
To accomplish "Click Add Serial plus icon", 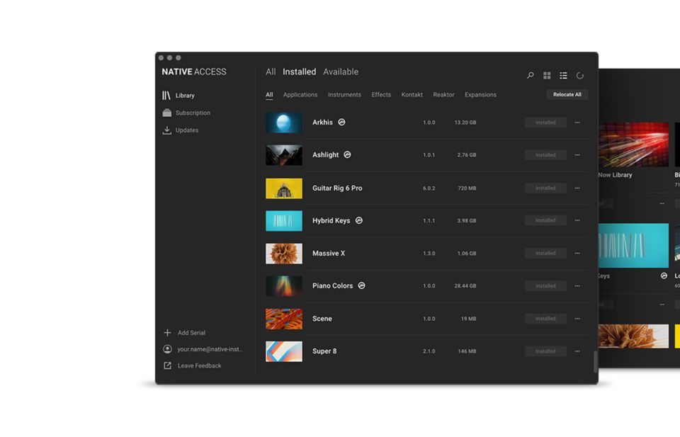I will click(x=168, y=333).
